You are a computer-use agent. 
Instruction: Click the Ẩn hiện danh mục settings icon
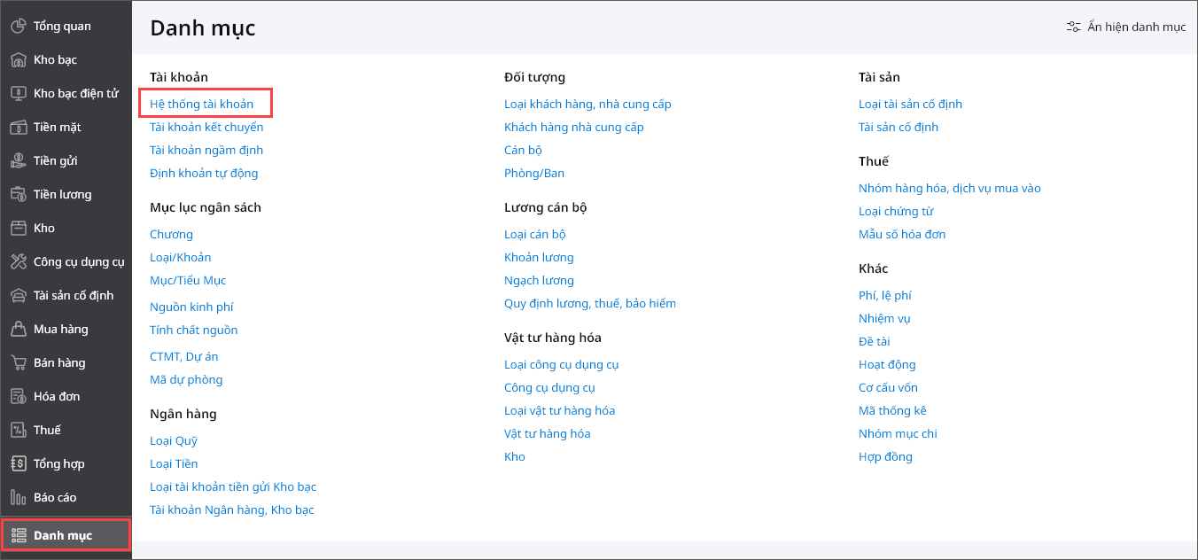pyautogui.click(x=1073, y=27)
